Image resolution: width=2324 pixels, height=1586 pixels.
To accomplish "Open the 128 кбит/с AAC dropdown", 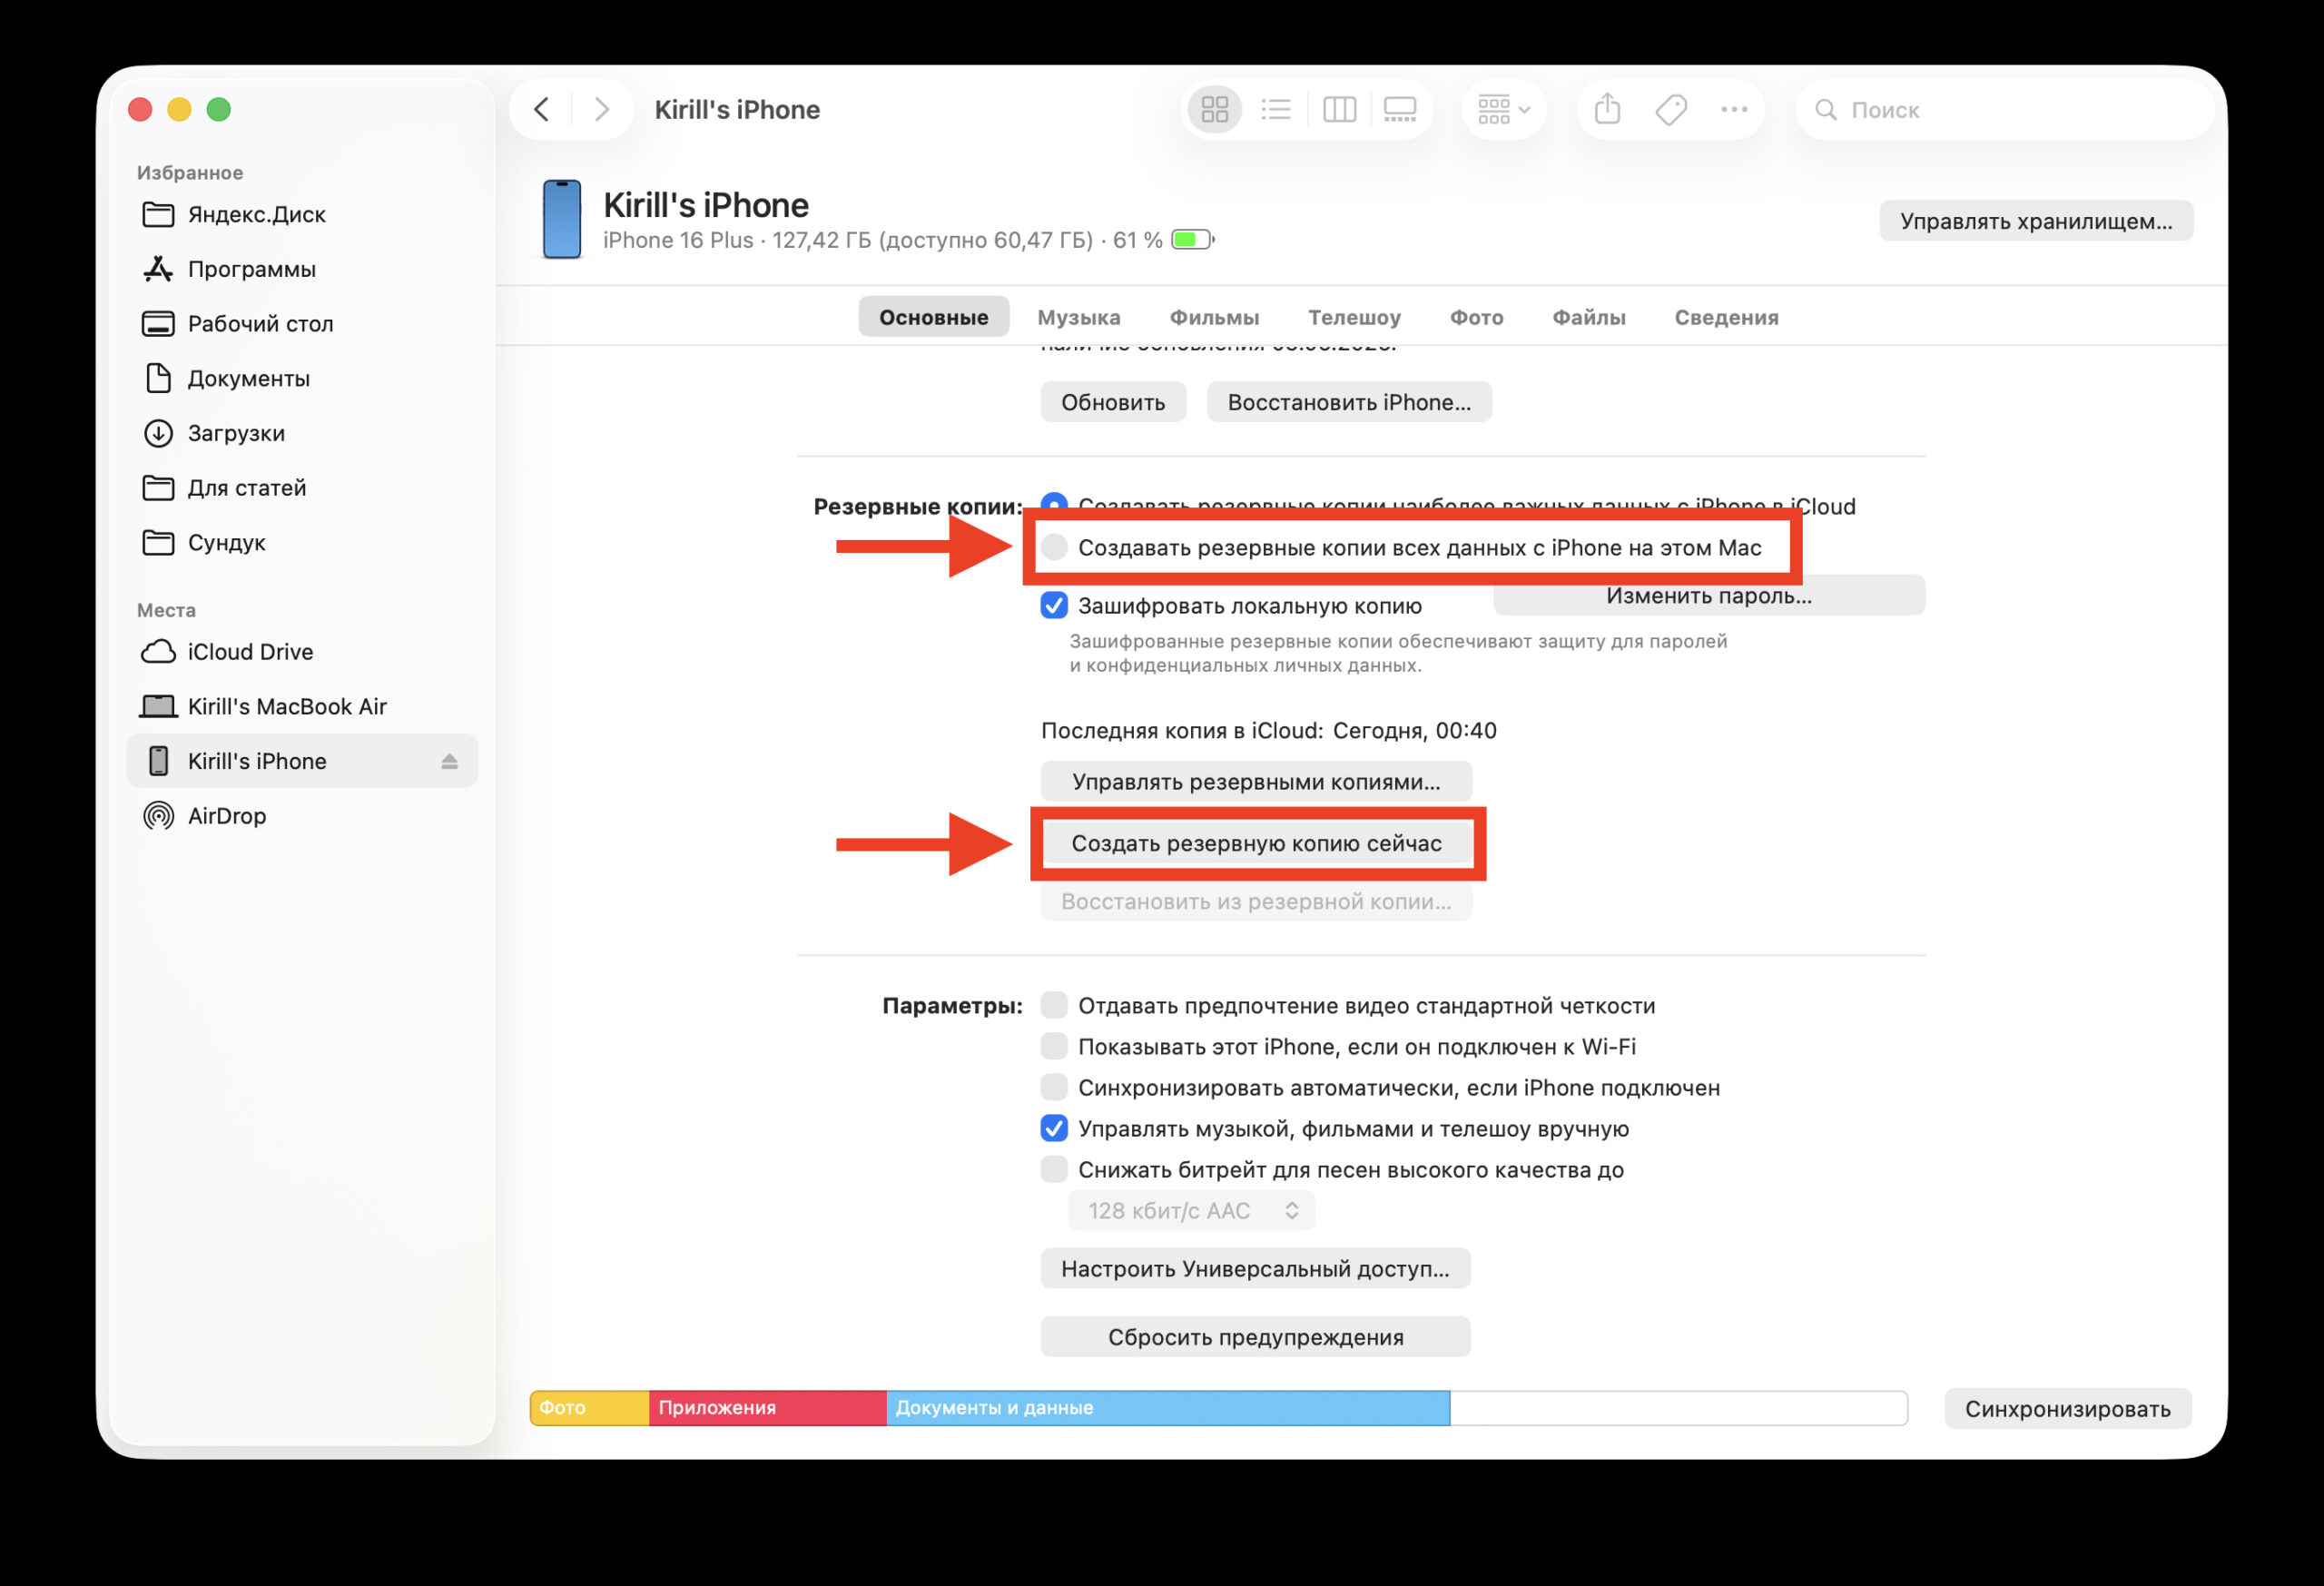I will click(x=1191, y=1211).
